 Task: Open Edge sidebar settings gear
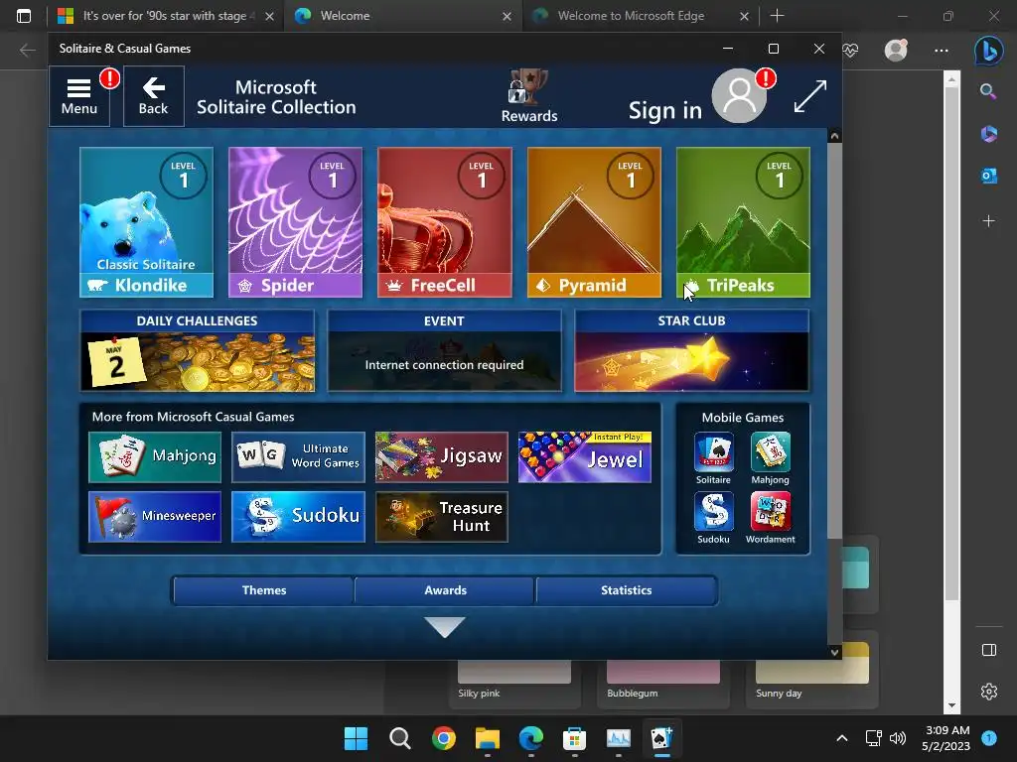988,692
